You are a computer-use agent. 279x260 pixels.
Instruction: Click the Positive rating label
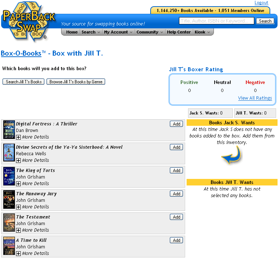point(189,82)
